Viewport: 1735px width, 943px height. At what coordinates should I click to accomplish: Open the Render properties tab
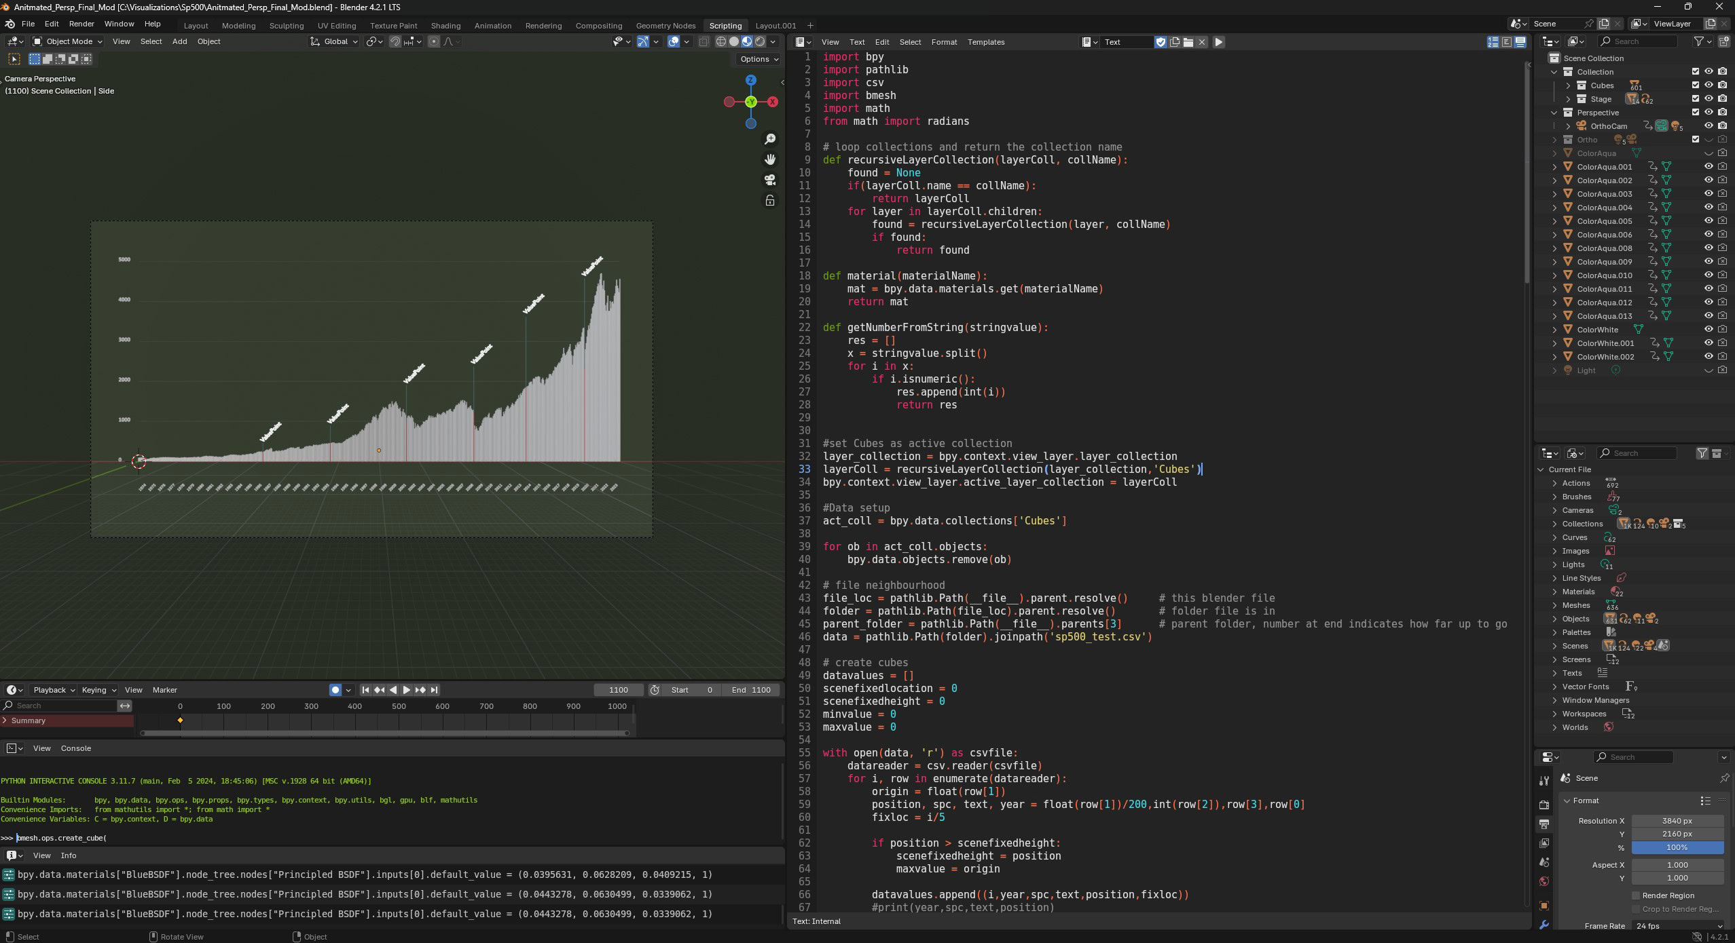coord(1544,805)
